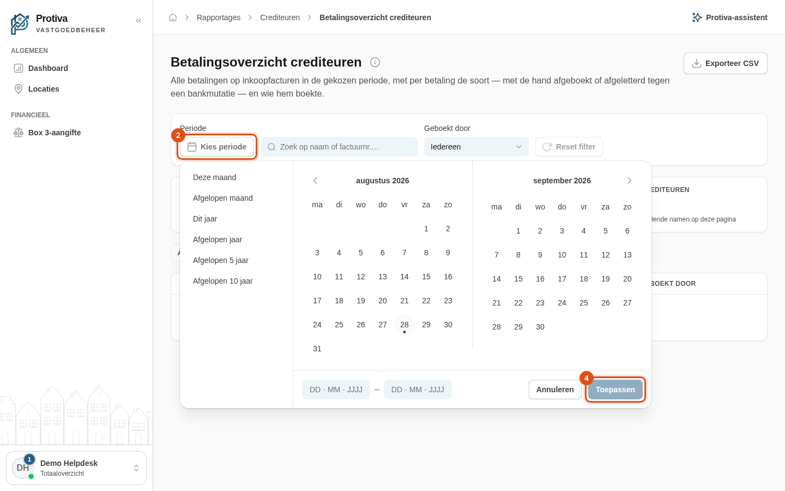Click the info icon beside page title
785x491 pixels.
[375, 62]
